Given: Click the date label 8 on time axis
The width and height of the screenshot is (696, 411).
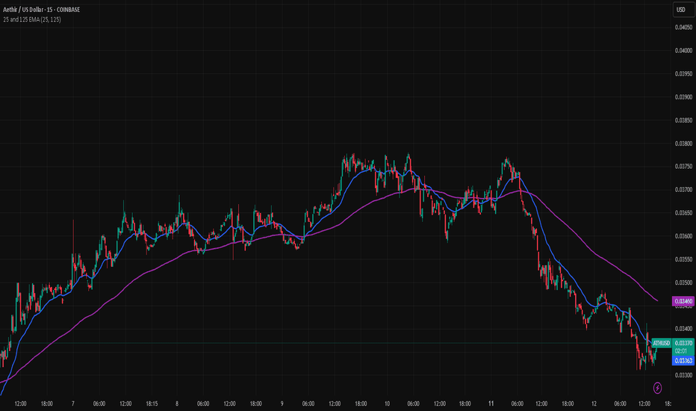Looking at the screenshot, I should [x=177, y=404].
